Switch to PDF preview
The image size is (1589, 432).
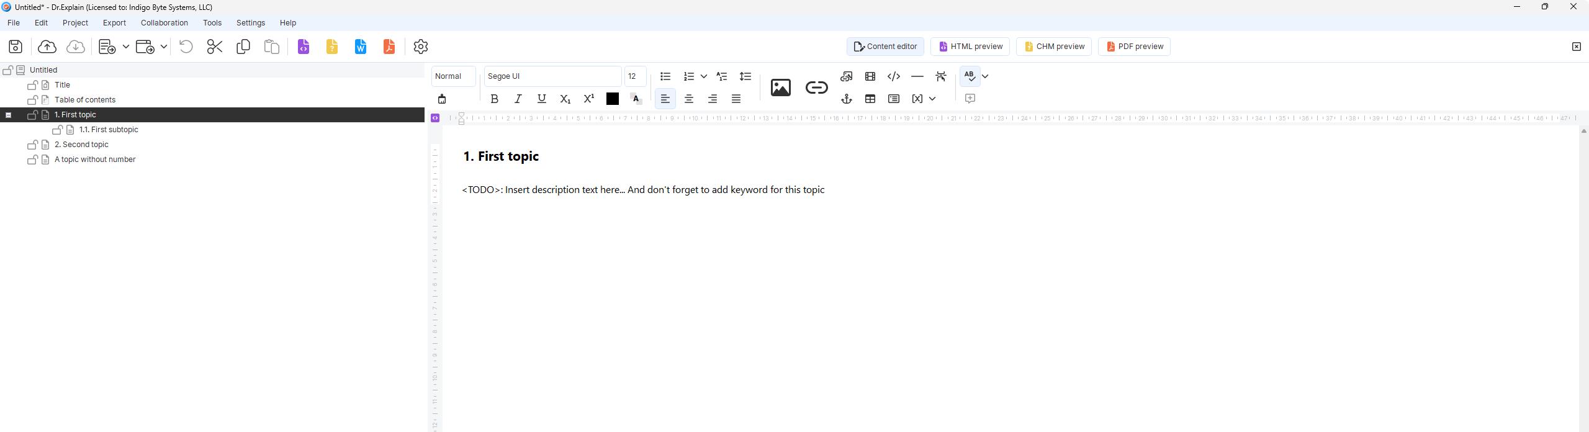(1134, 47)
